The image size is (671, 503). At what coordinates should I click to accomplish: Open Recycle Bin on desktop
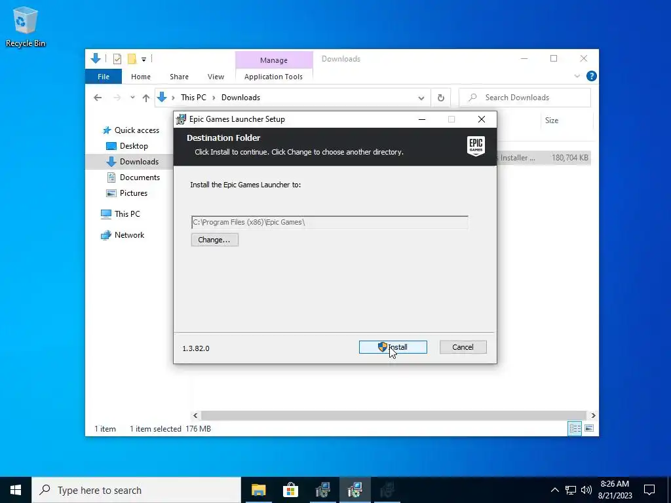pos(26,26)
